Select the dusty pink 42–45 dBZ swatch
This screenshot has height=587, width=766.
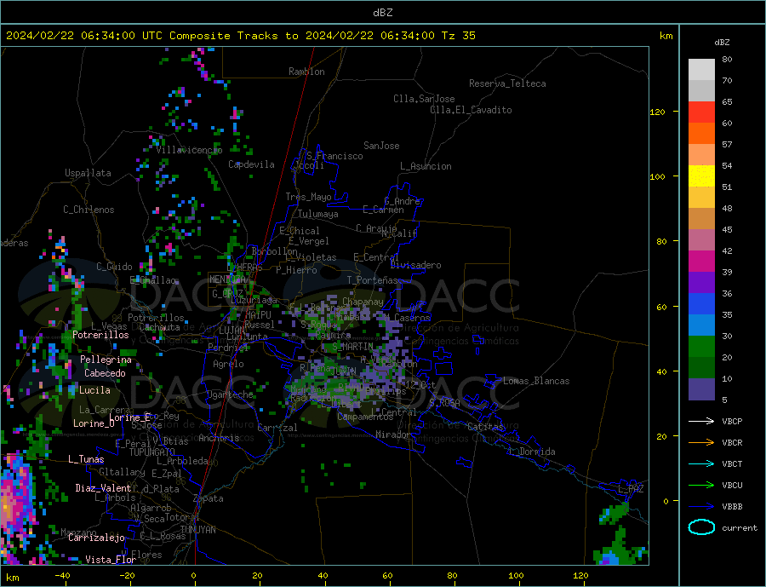tap(701, 239)
